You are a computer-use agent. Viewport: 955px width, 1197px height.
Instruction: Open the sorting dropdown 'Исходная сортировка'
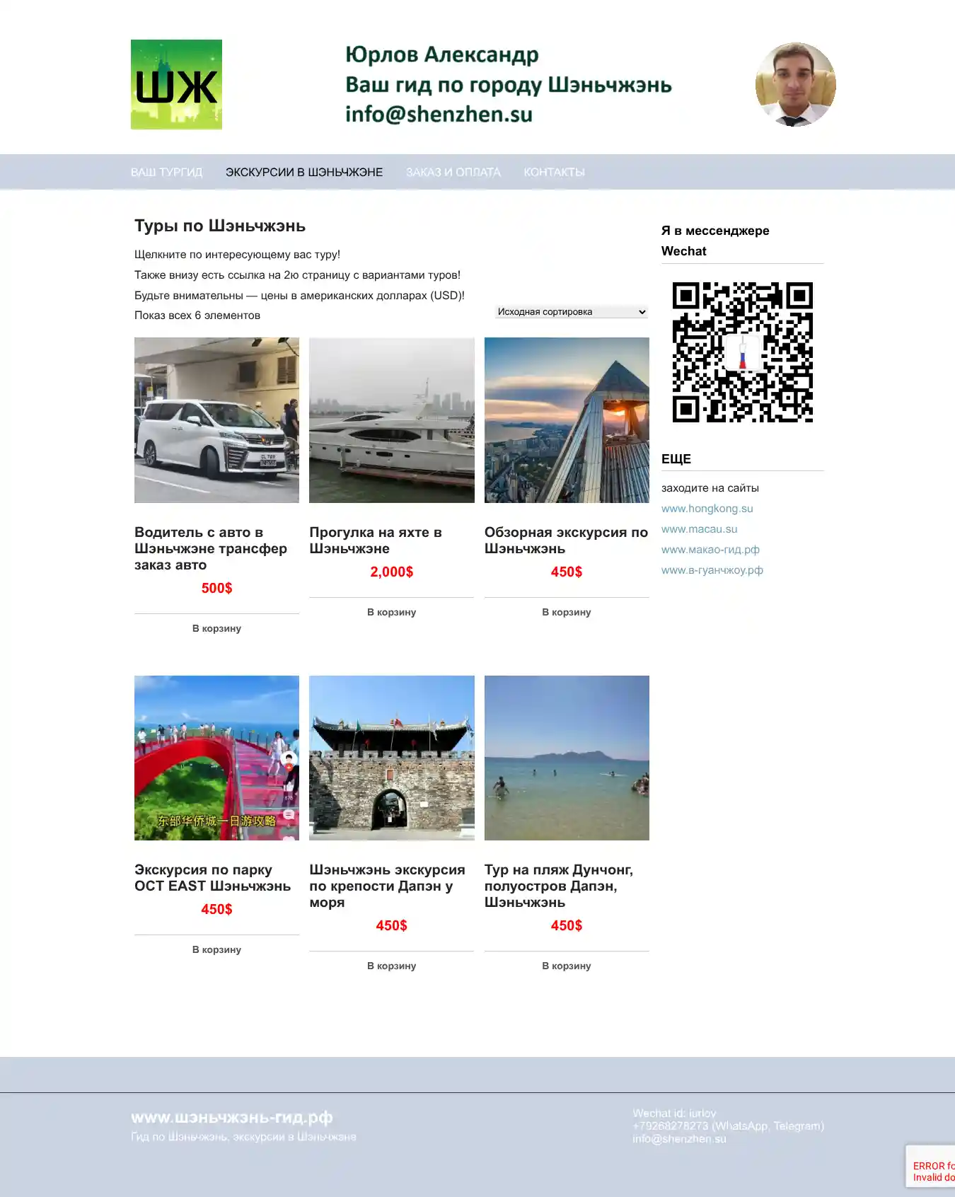[572, 312]
